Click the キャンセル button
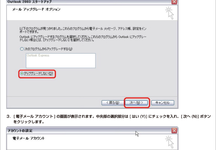The height and width of the screenshot is (150, 216). coord(163,103)
